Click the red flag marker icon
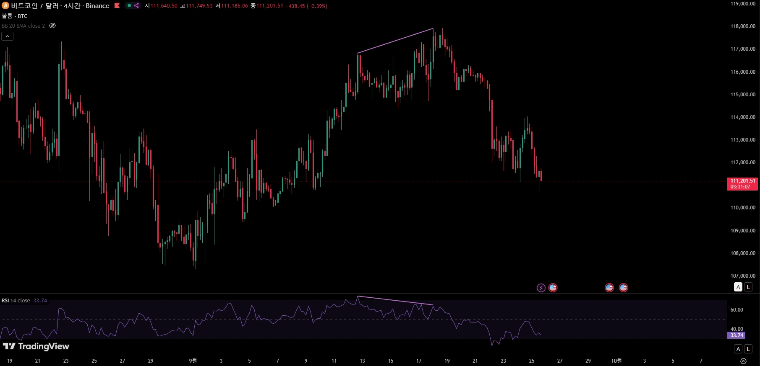 point(117,5)
